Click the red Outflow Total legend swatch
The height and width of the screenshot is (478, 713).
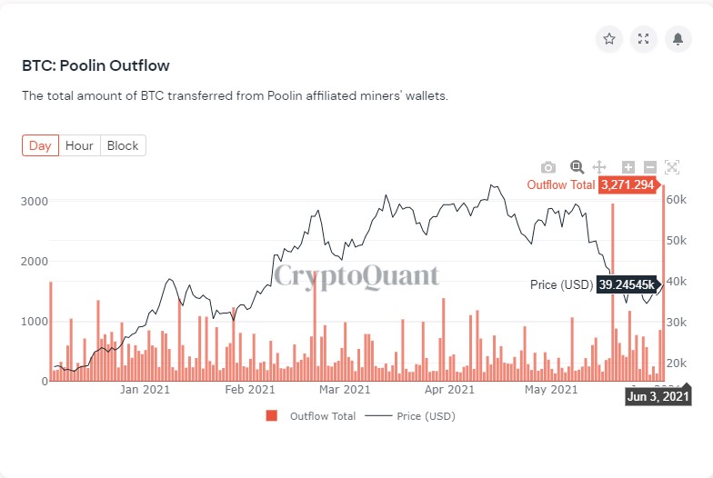click(271, 416)
